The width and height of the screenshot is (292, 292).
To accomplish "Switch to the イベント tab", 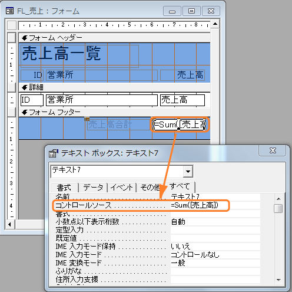I will point(122,188).
